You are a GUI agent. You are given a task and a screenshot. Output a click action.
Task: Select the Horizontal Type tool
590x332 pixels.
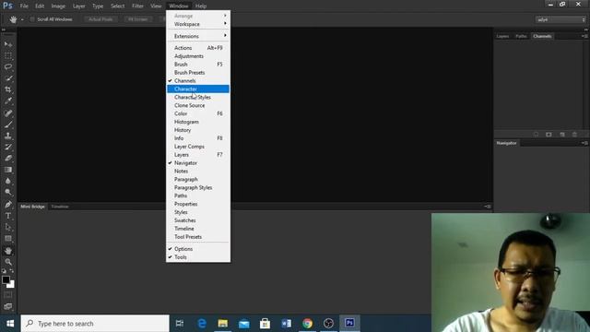tap(8, 216)
